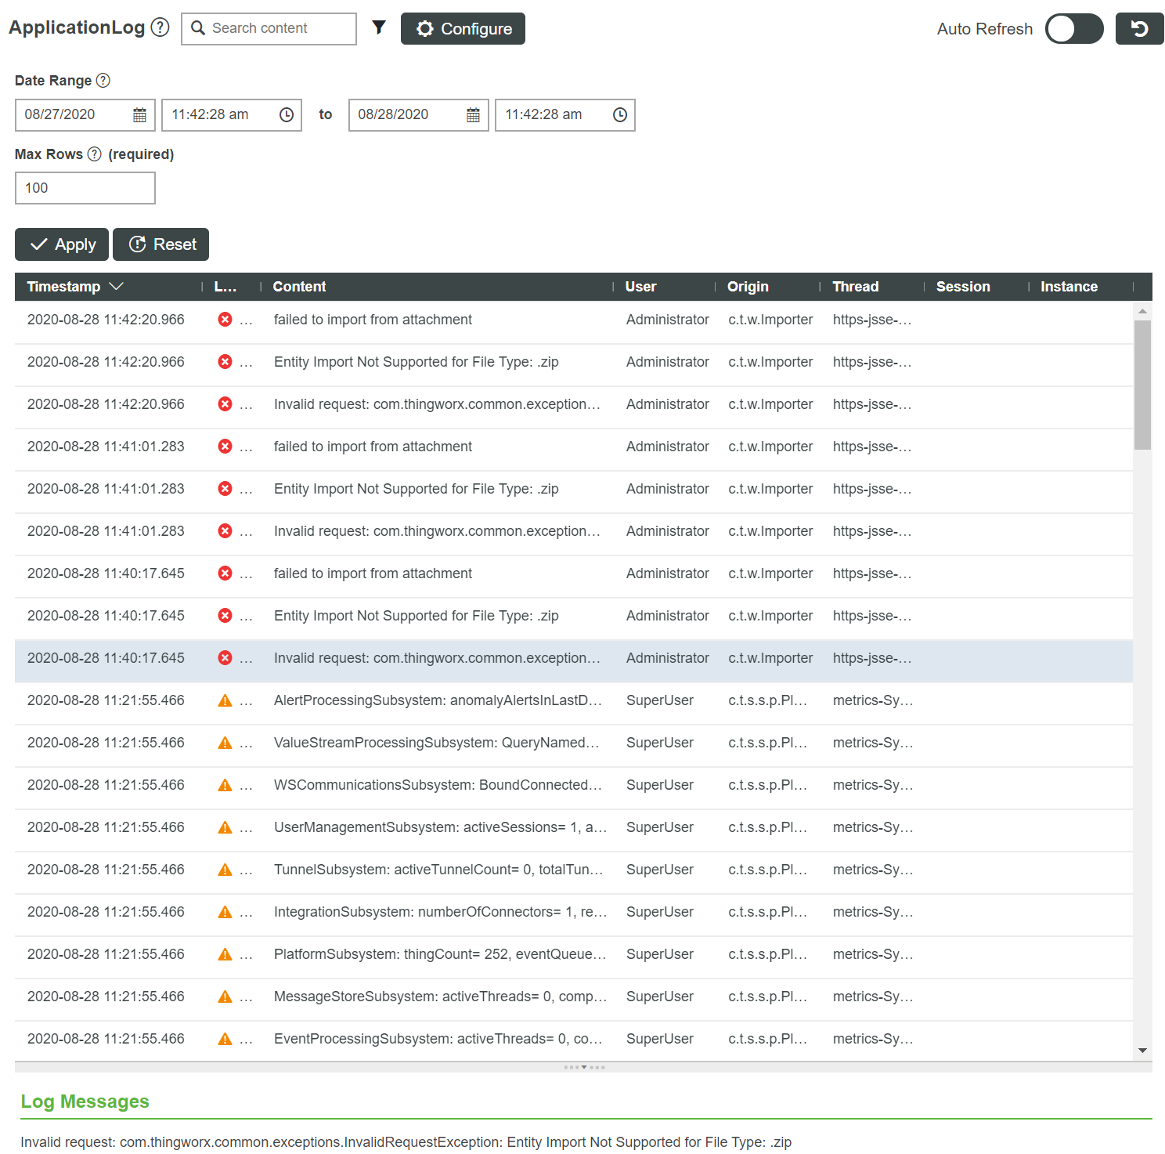Open the calendar picker for start date
Screen dimensions: 1165x1154
point(139,114)
